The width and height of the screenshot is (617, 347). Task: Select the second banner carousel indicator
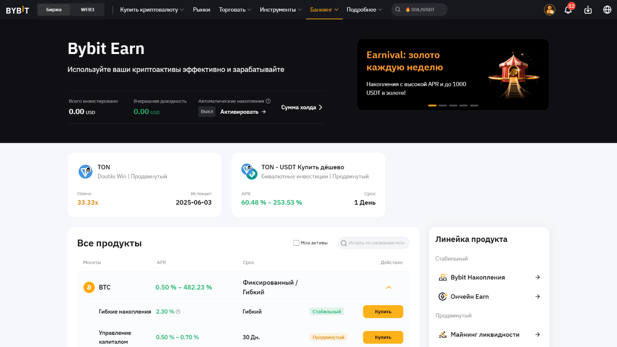pos(443,105)
